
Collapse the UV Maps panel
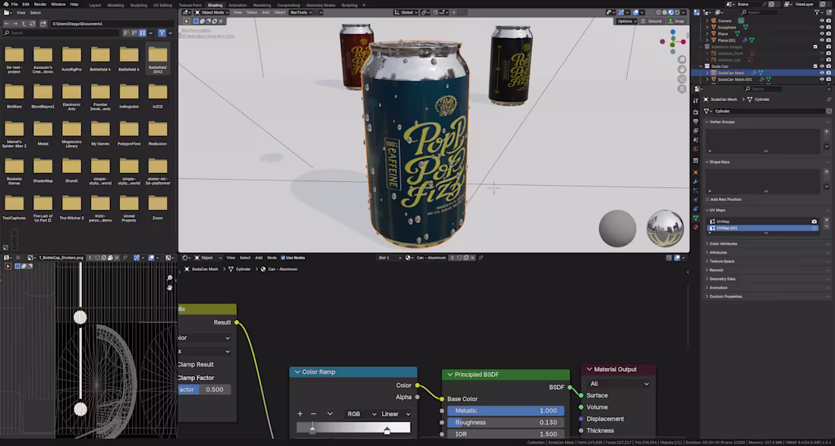point(717,211)
